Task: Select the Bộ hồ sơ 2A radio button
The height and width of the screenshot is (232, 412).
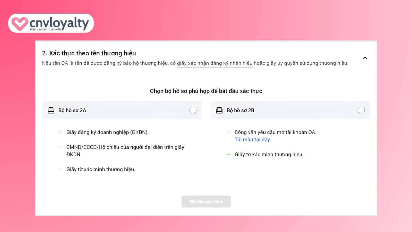Action: (193, 110)
